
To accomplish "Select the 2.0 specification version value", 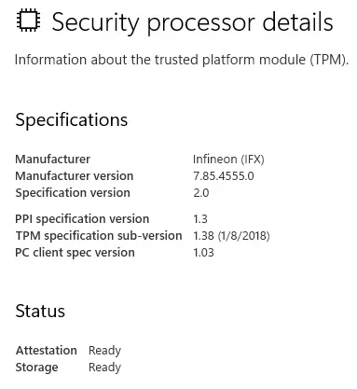I will [201, 193].
